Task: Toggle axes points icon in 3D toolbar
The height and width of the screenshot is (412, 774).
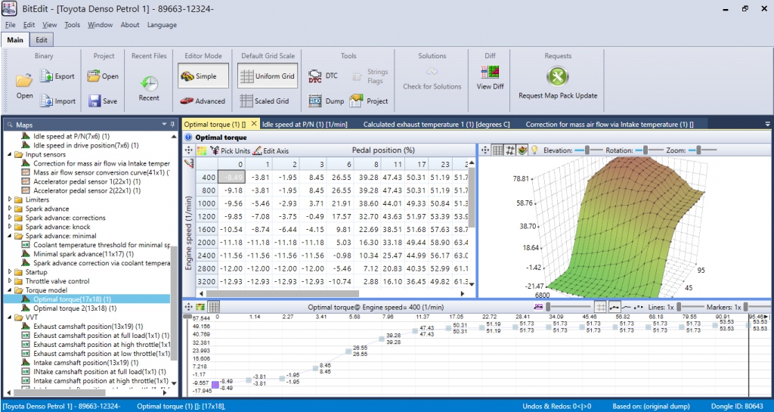Action: pos(510,150)
